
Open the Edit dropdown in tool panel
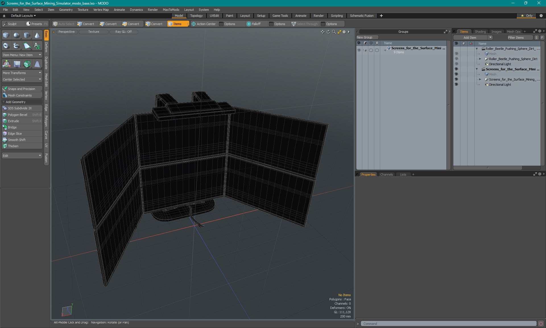[22, 156]
